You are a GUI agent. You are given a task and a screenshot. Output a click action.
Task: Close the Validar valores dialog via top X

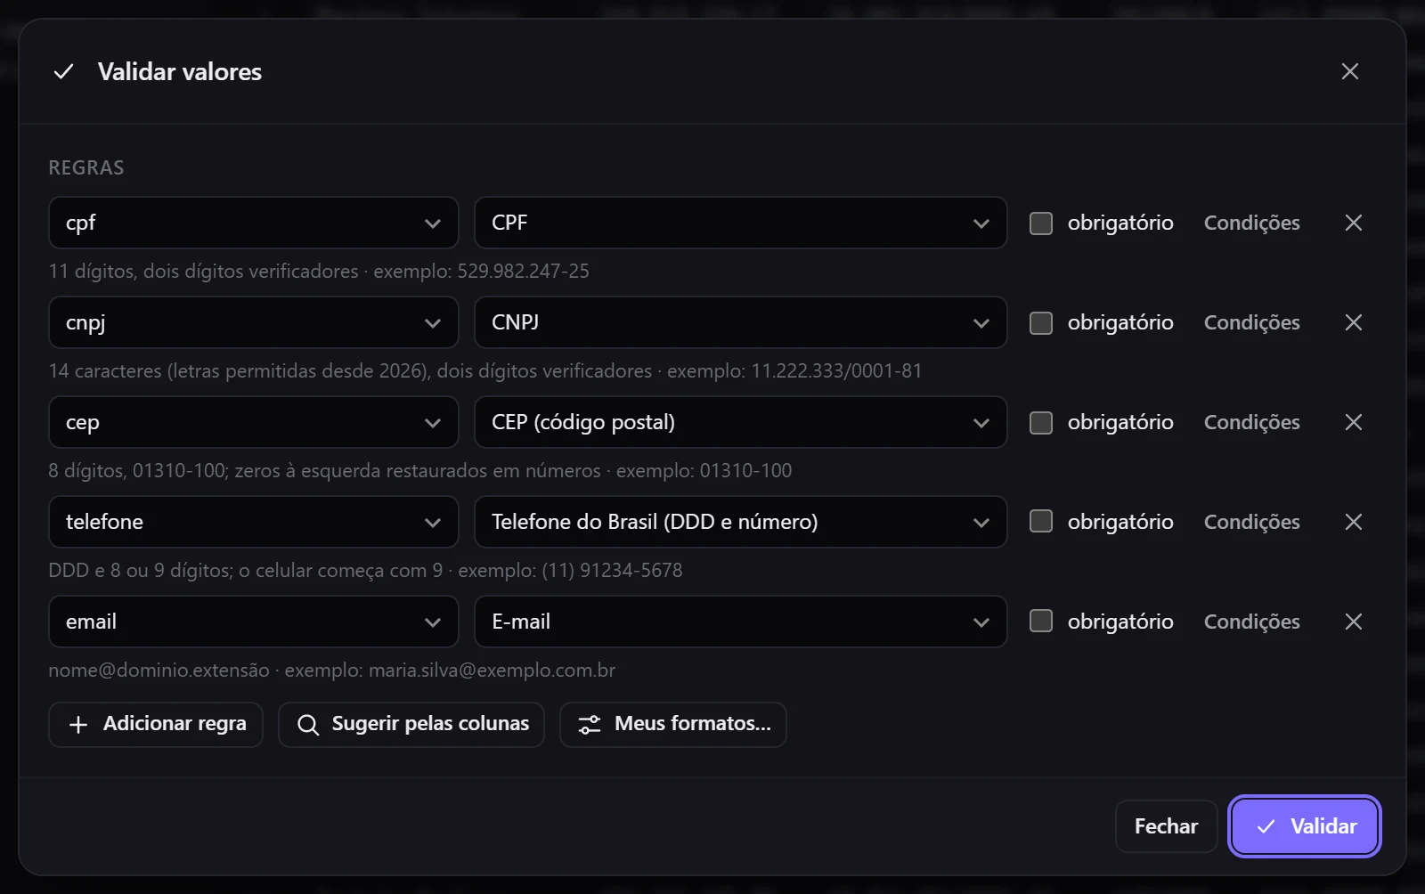(1350, 71)
